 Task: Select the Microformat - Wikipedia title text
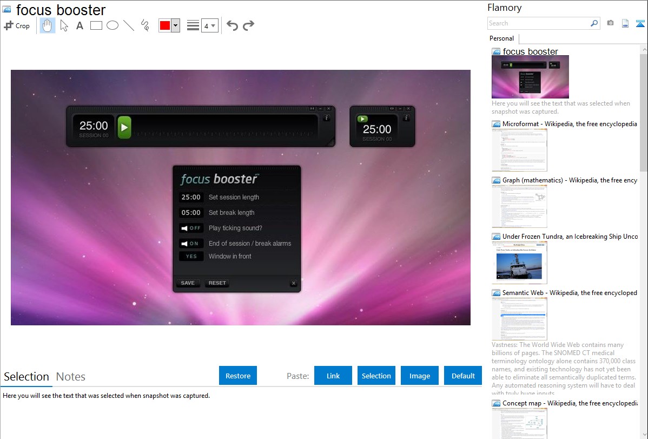(570, 124)
